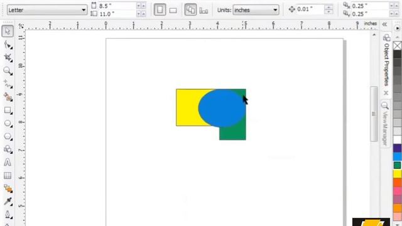Adjust duplicate distance X spinner
This screenshot has width=402, height=226.
pyautogui.click(x=394, y=6)
